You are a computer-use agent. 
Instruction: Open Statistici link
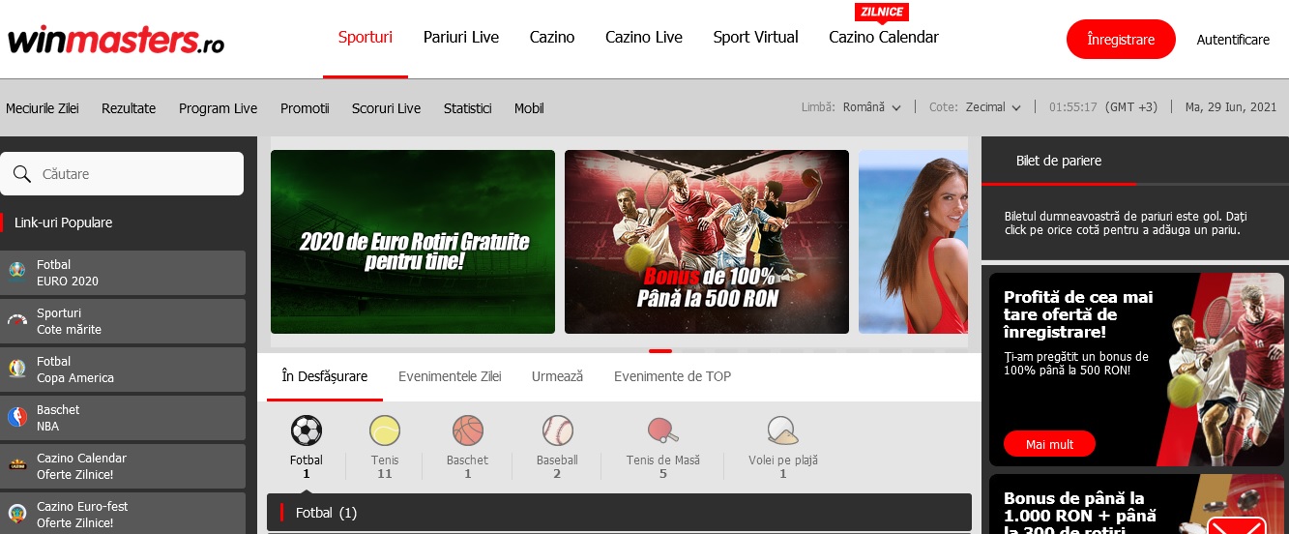[x=468, y=108]
